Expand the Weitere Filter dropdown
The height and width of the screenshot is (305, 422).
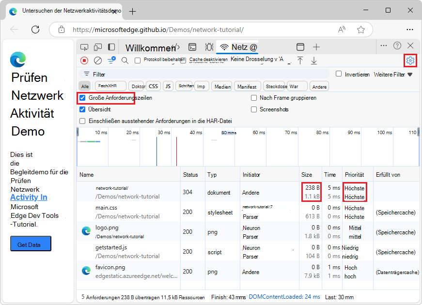[x=393, y=75]
